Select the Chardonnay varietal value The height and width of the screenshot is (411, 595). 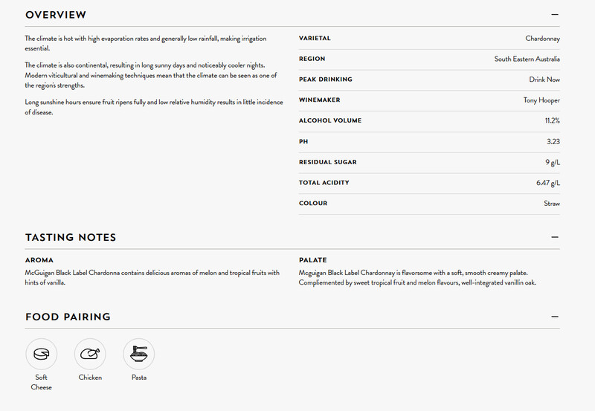tap(542, 39)
